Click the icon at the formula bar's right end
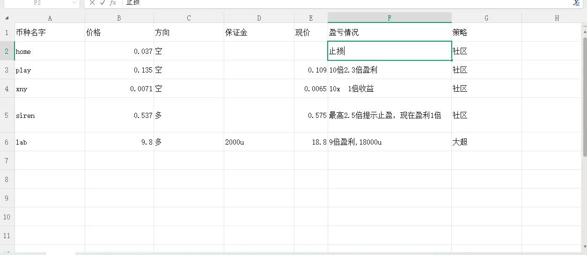This screenshot has width=587, height=255. pyautogui.click(x=576, y=3)
